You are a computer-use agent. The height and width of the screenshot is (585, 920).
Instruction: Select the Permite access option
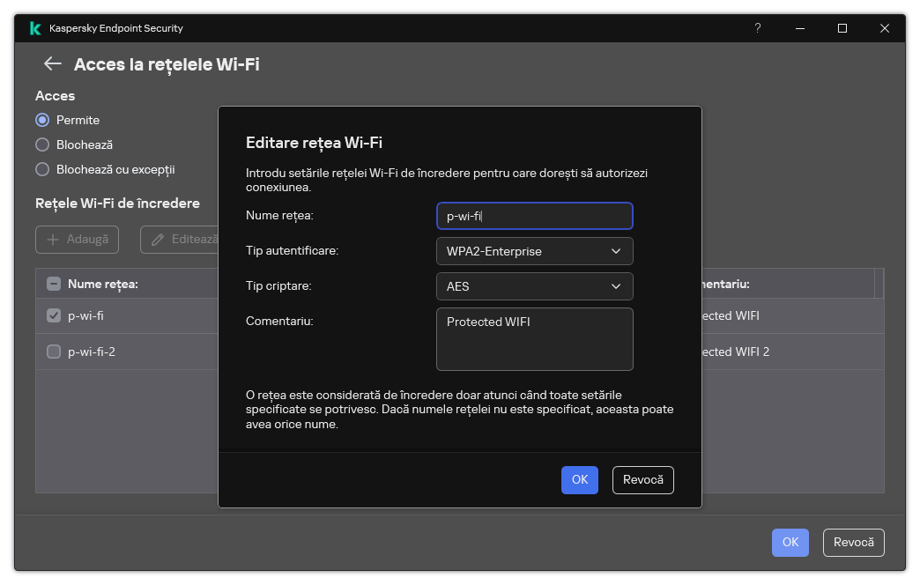click(41, 120)
